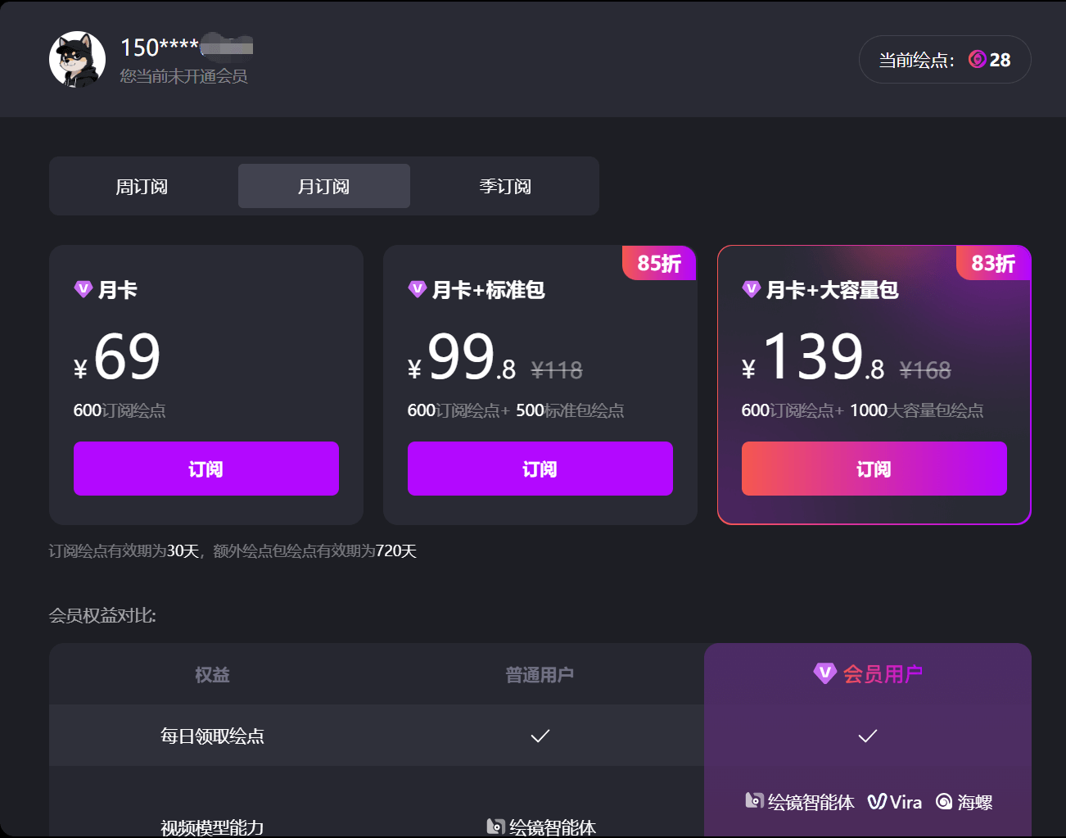Switch to the 季订阅 tab
The width and height of the screenshot is (1066, 838).
[x=505, y=186]
